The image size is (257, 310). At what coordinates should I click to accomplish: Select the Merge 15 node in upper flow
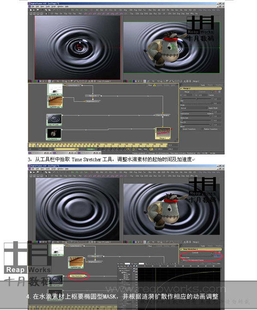tap(93, 96)
